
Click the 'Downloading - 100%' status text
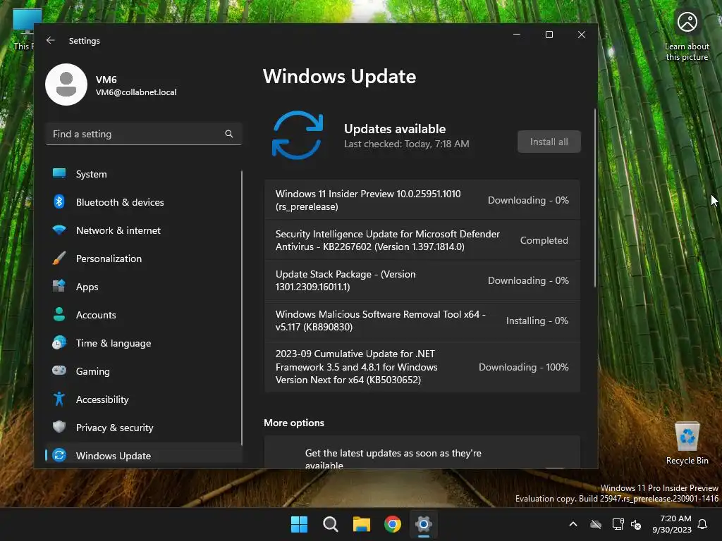click(524, 367)
